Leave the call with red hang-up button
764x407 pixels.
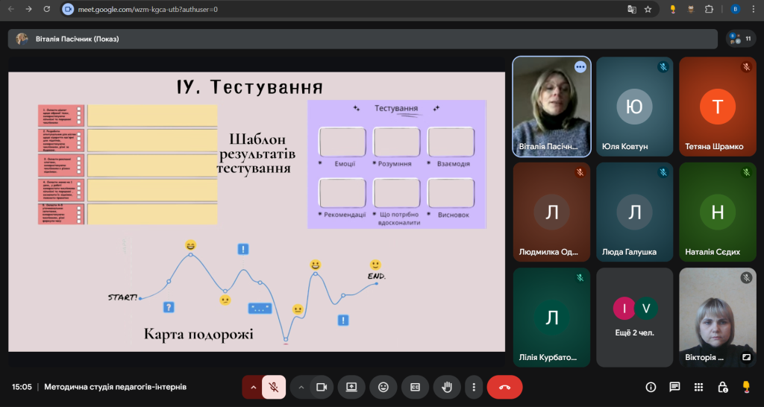click(504, 387)
